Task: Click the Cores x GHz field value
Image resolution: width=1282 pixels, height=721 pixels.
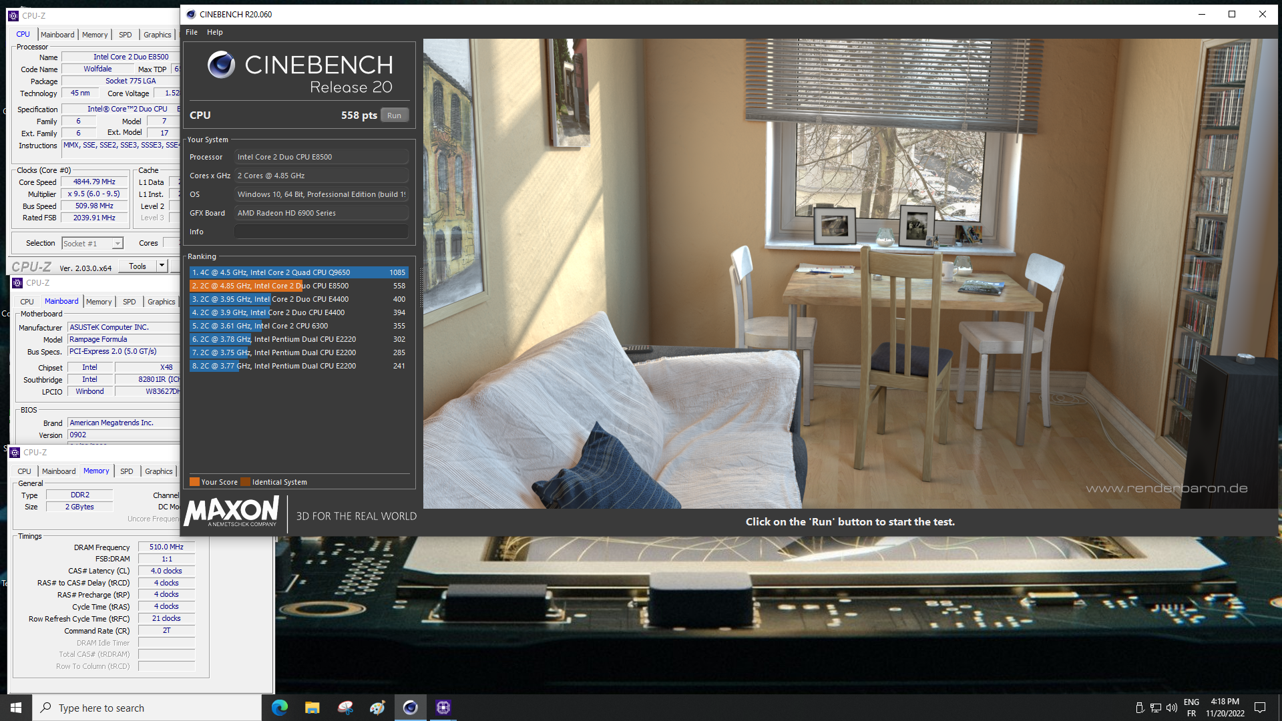Action: coord(321,176)
